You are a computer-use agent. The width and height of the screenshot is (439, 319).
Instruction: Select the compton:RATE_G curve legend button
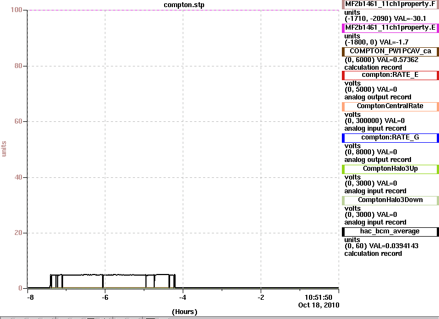390,138
